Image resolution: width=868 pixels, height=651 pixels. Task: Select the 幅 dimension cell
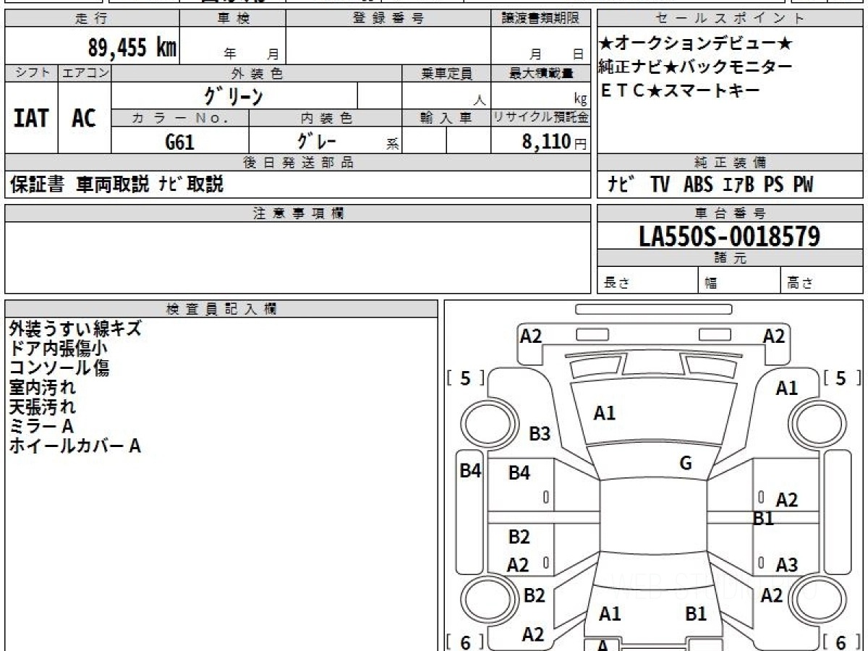click(739, 281)
